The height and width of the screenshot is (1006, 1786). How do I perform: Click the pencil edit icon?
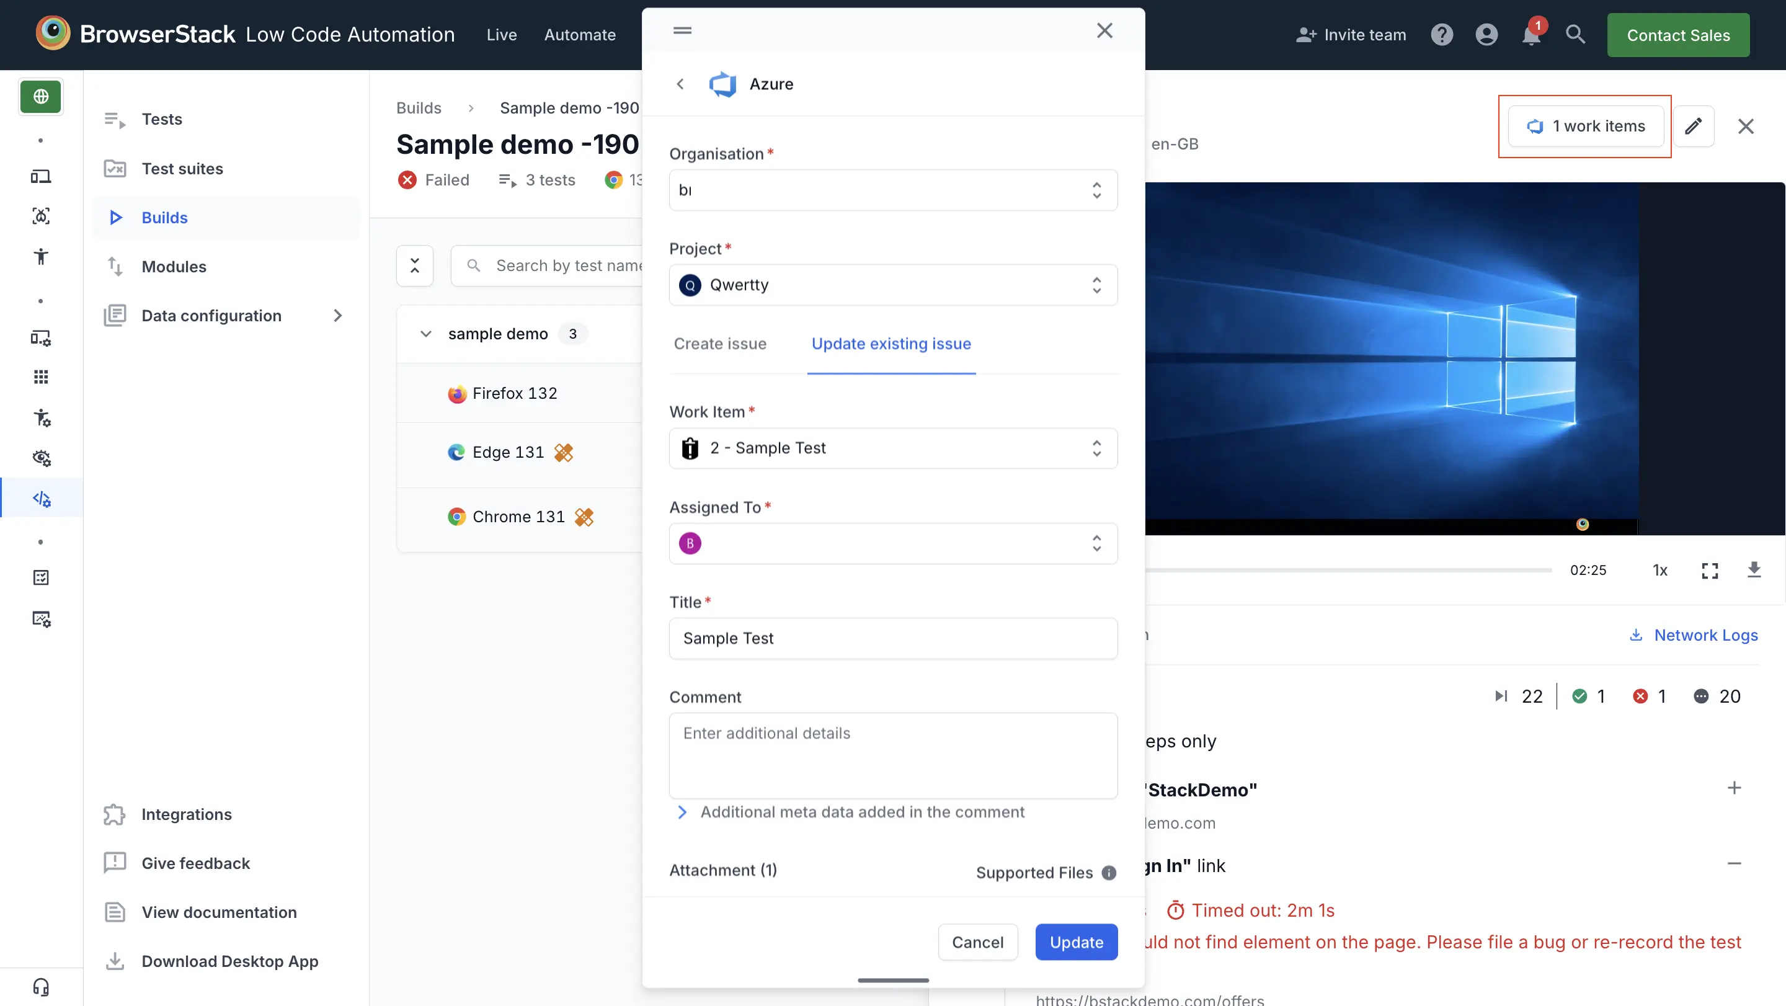pyautogui.click(x=1693, y=126)
